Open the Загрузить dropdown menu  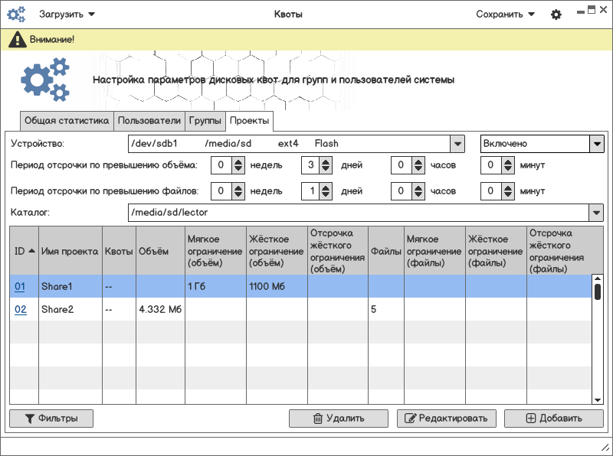67,15
